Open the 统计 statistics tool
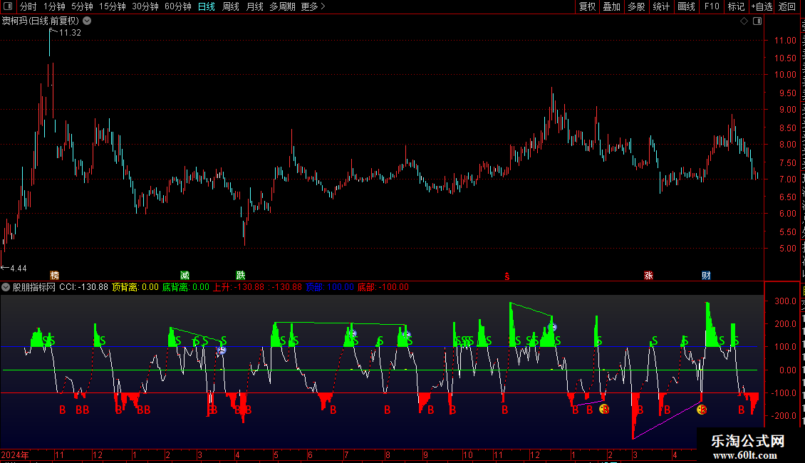The height and width of the screenshot is (463, 805). click(660, 6)
